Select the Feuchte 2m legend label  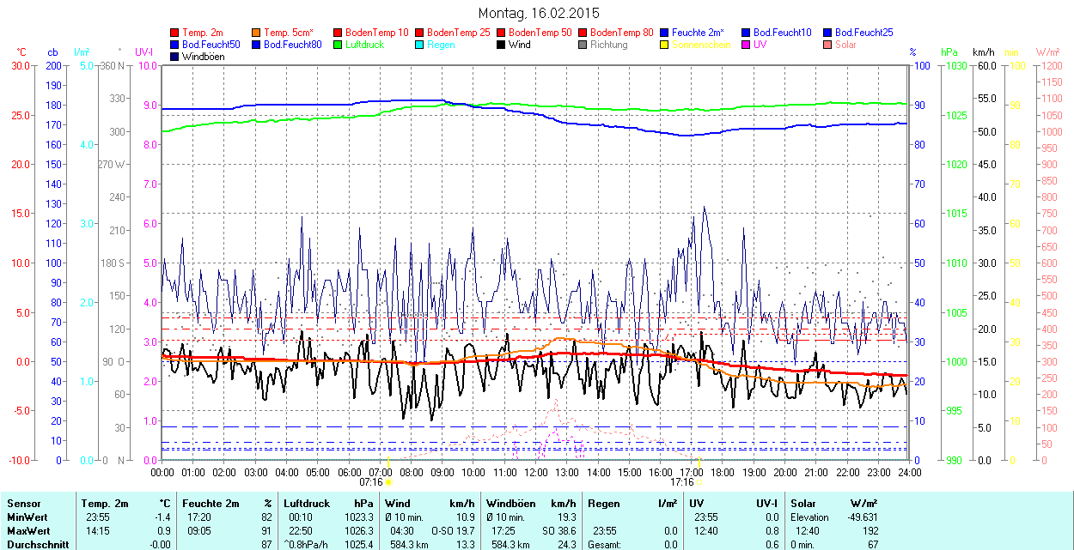[x=698, y=33]
